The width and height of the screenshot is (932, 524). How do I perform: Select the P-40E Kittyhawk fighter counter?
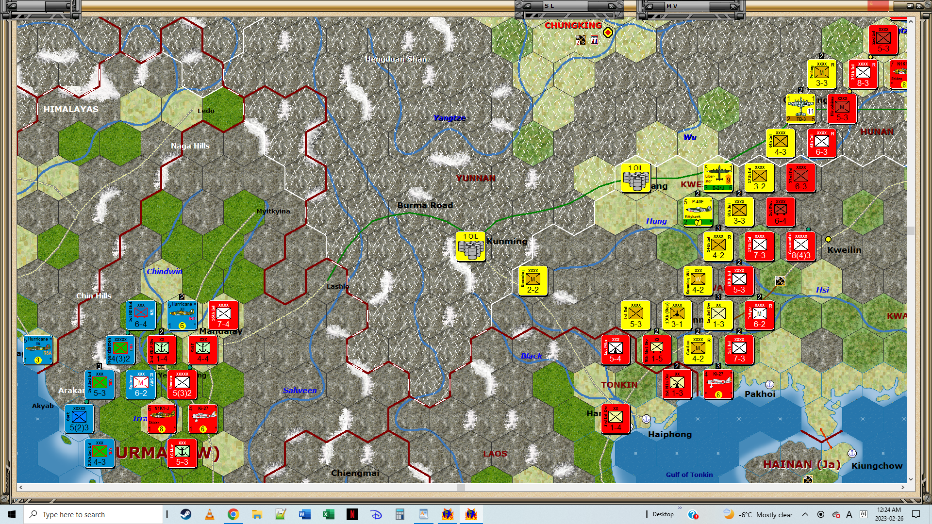coord(698,212)
